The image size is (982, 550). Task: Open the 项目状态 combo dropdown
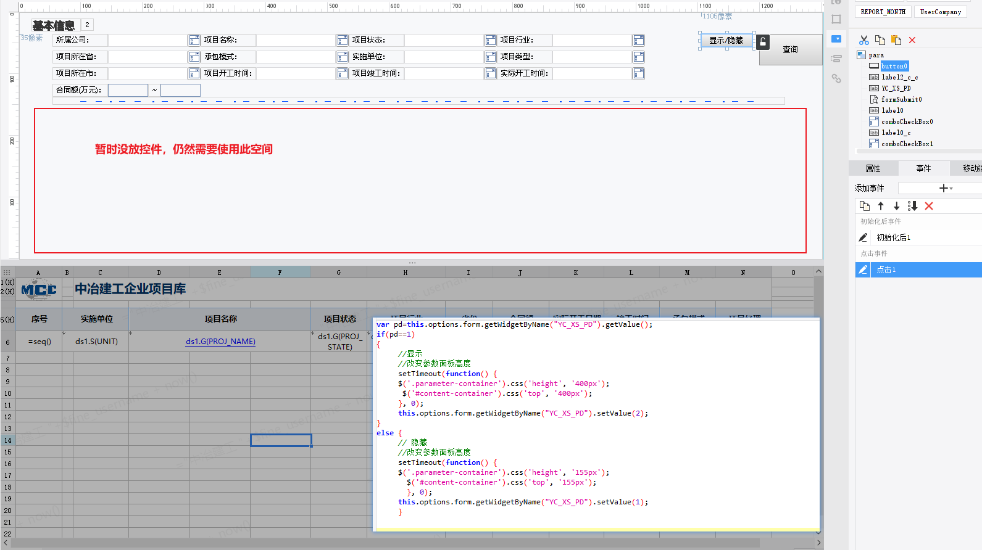pyautogui.click(x=490, y=40)
